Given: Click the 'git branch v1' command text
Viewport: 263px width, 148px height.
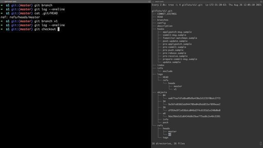Looking at the screenshot, I should coord(46,21).
